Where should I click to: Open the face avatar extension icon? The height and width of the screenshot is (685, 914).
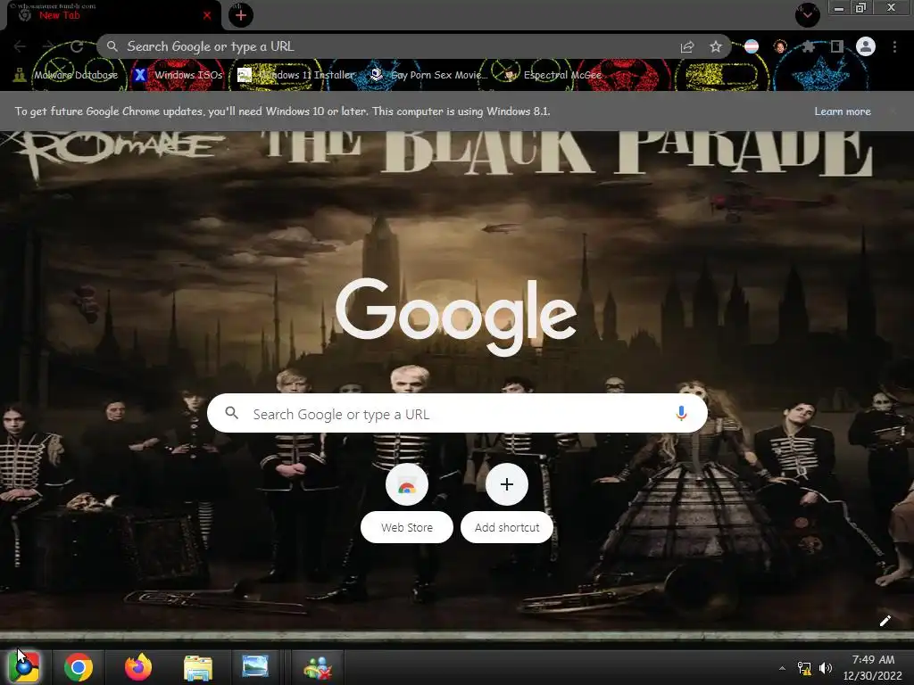[780, 46]
